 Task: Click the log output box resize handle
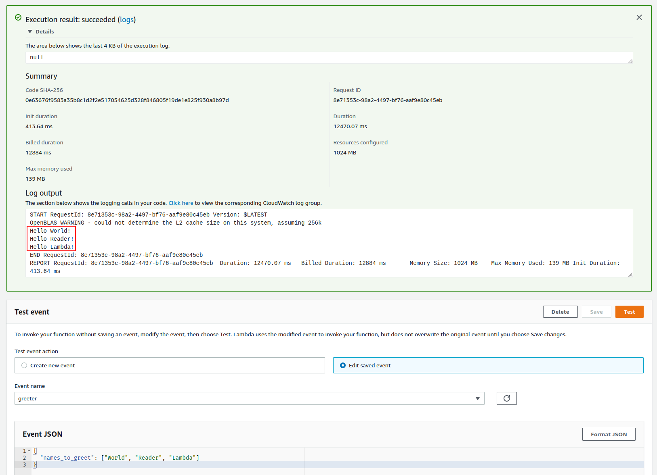coord(630,275)
